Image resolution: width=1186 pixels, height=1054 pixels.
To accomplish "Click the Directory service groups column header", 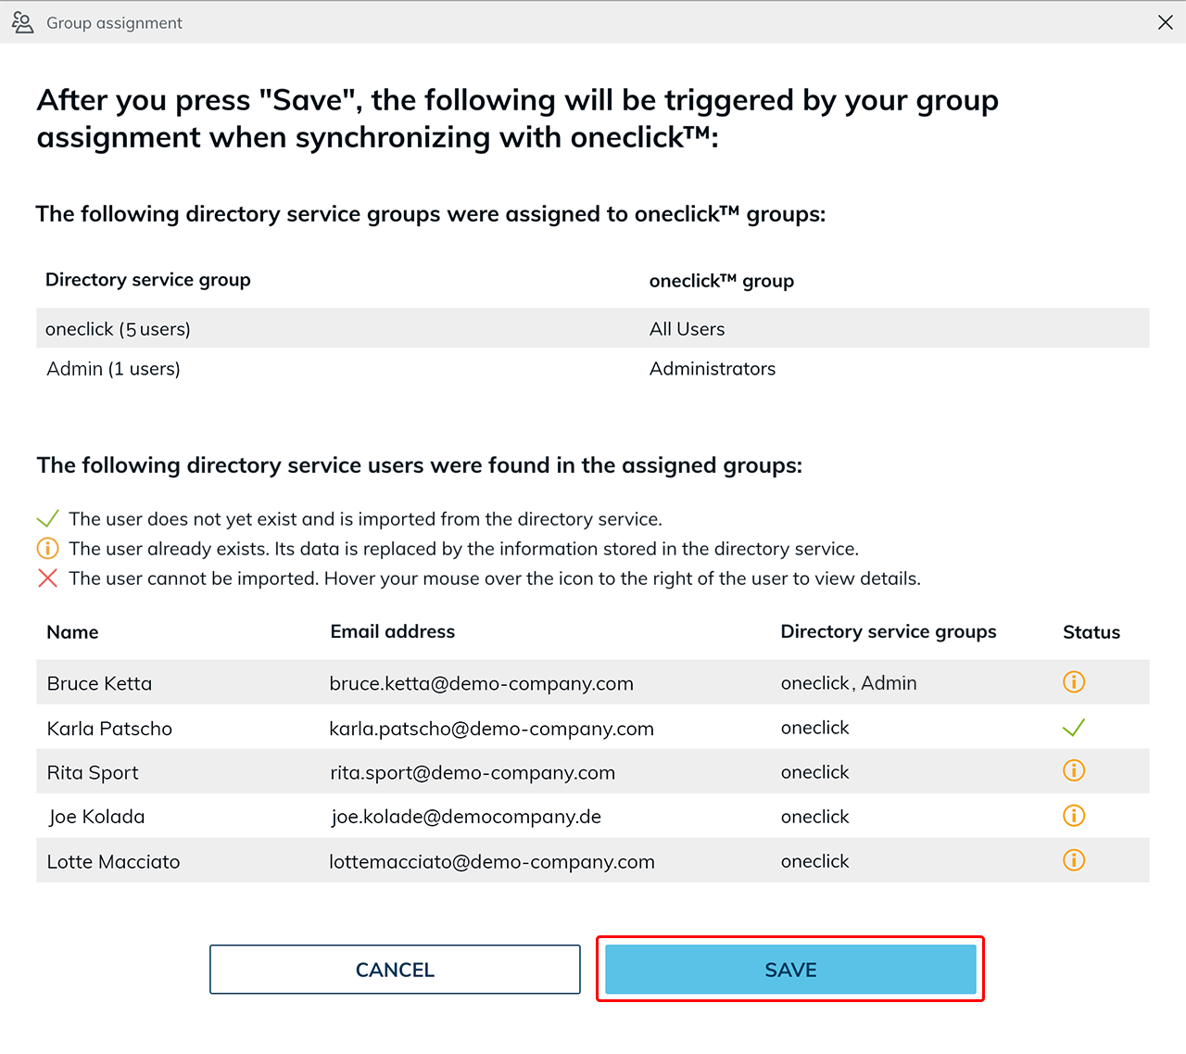I will coord(888,632).
